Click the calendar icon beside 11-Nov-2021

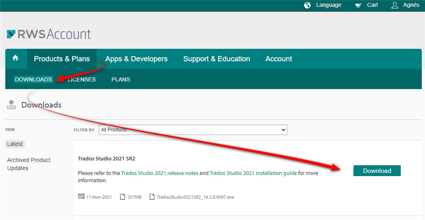tap(81, 196)
